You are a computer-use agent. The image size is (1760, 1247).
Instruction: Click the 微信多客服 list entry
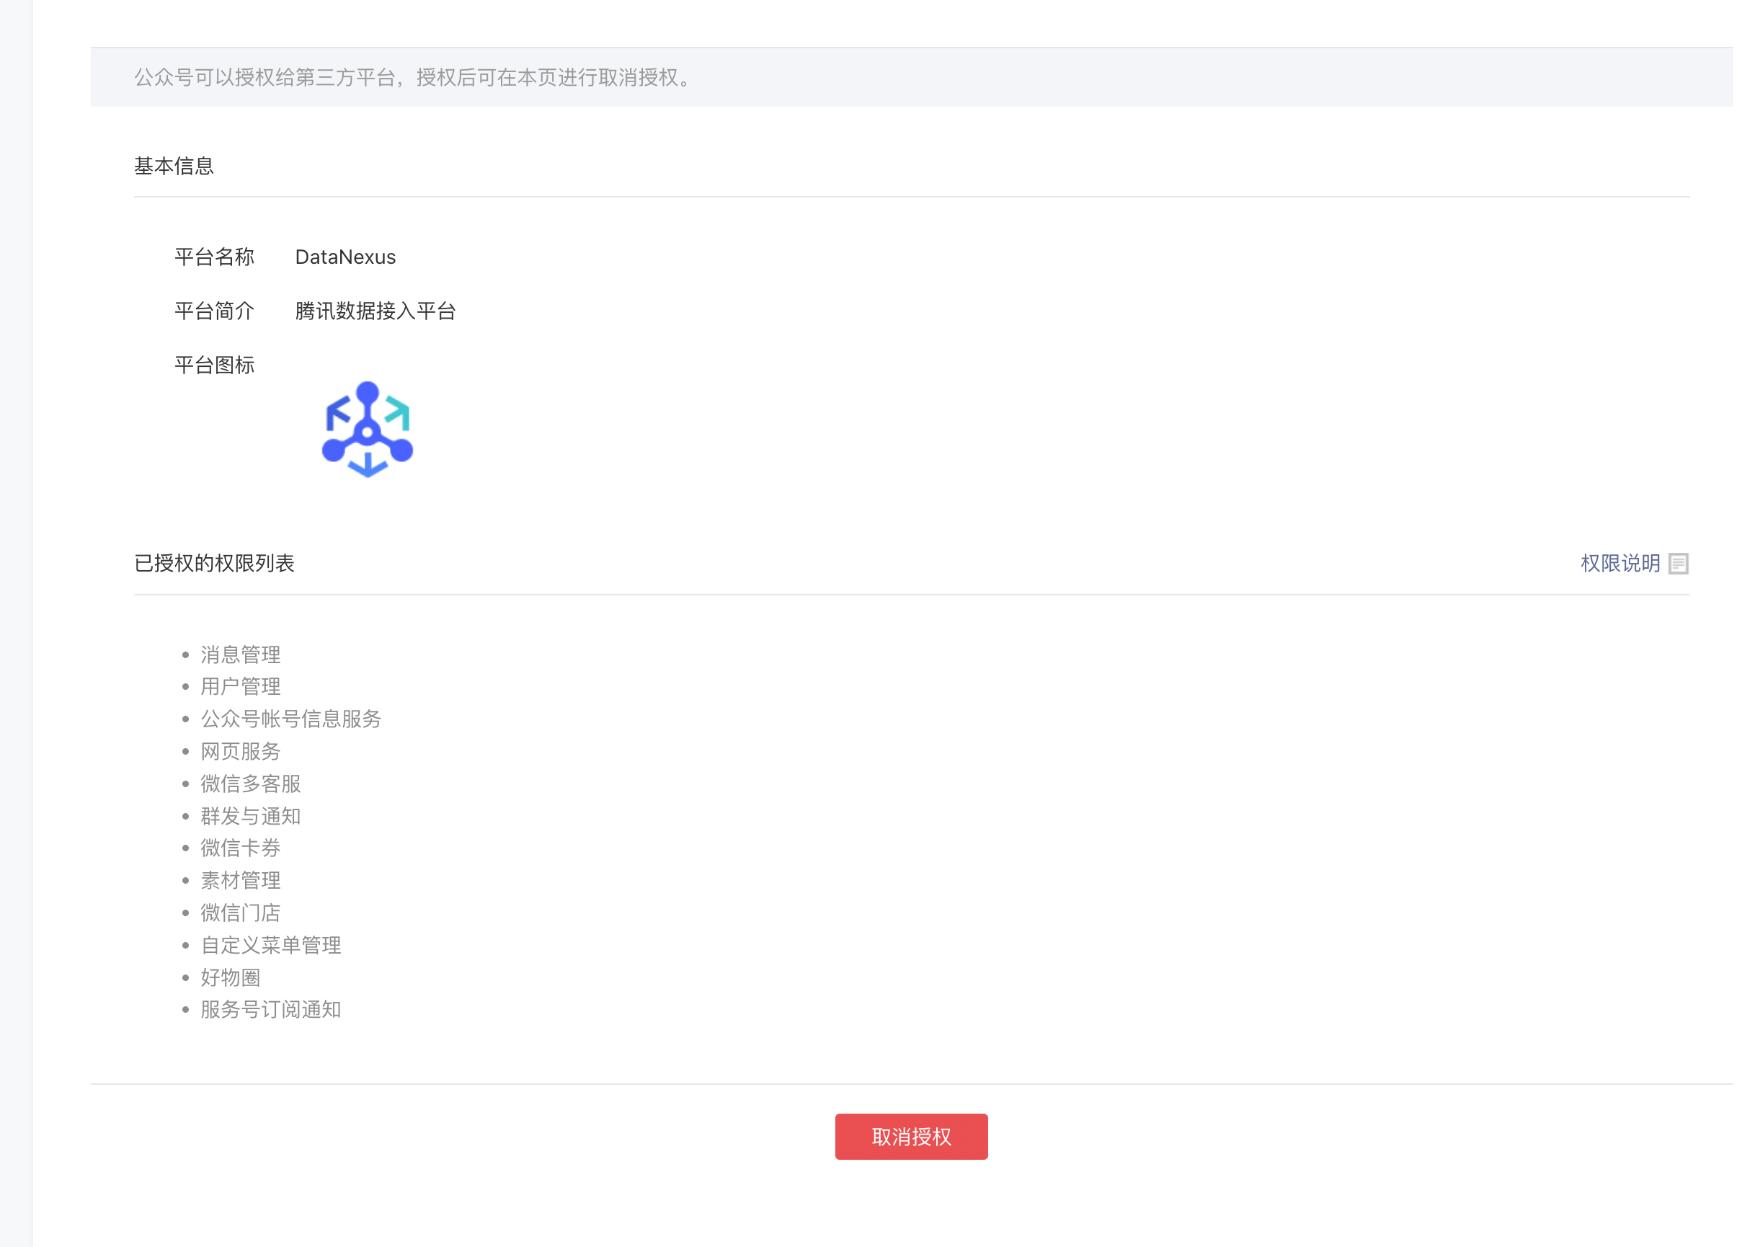click(250, 784)
